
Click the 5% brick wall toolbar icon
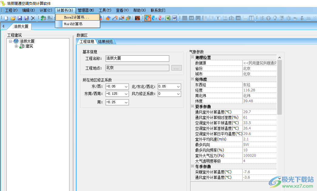[x=137, y=18]
